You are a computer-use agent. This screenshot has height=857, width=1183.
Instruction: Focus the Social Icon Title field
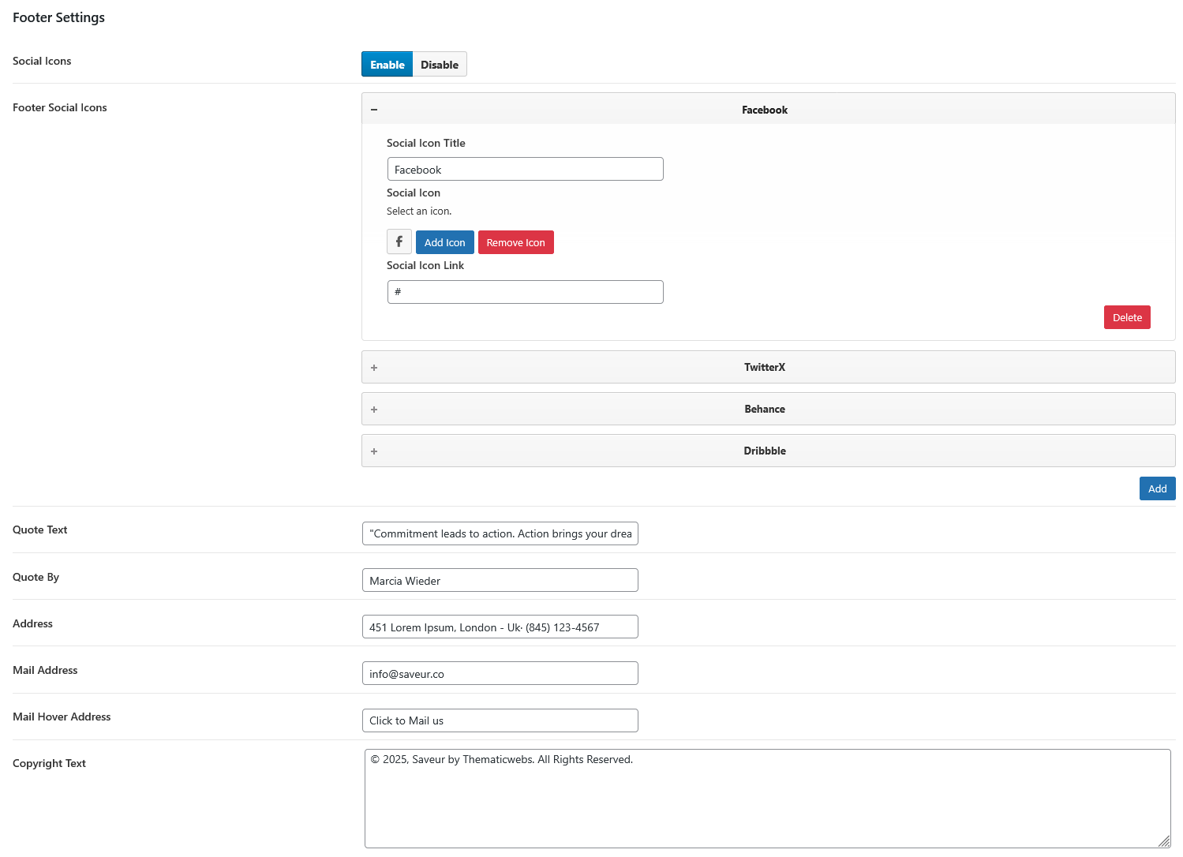click(525, 170)
